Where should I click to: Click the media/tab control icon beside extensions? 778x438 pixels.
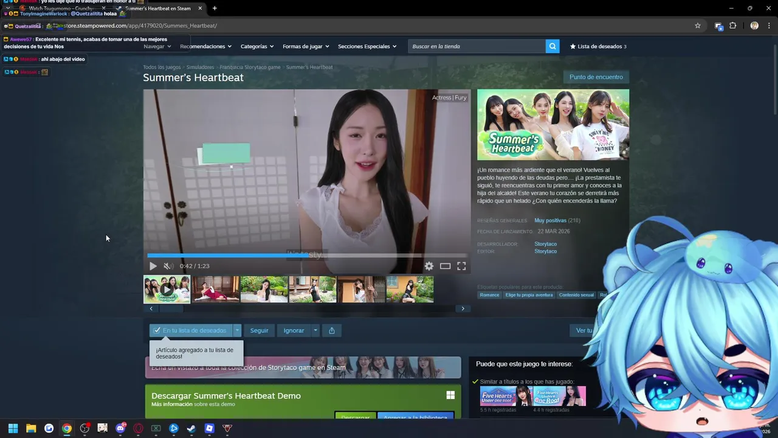coord(718,26)
